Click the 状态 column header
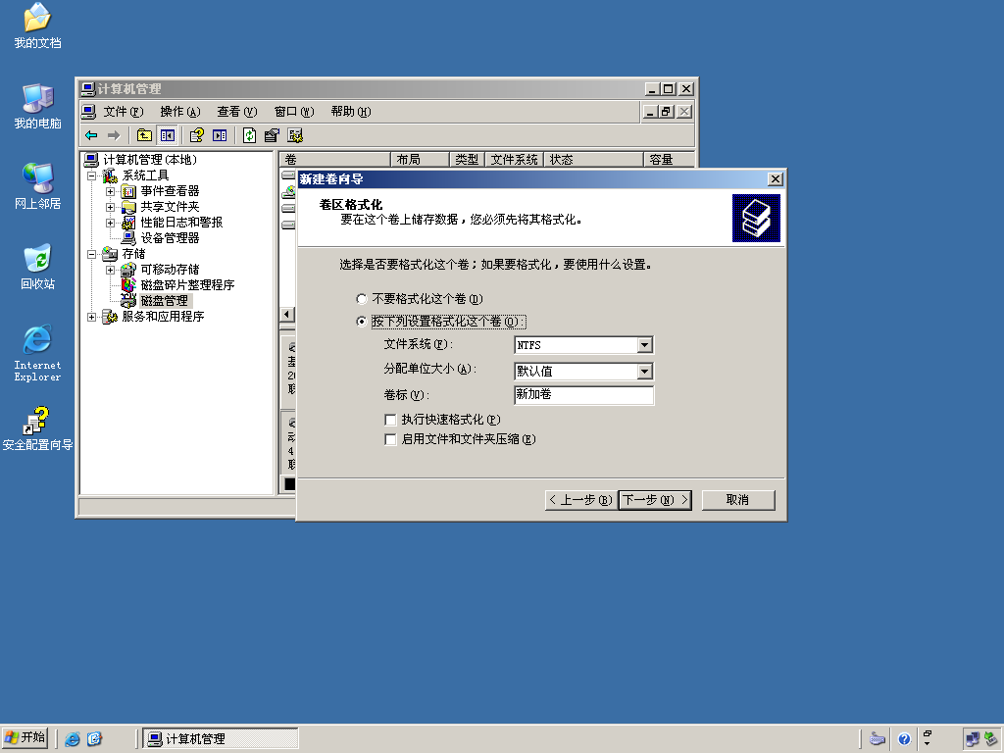 pos(593,160)
